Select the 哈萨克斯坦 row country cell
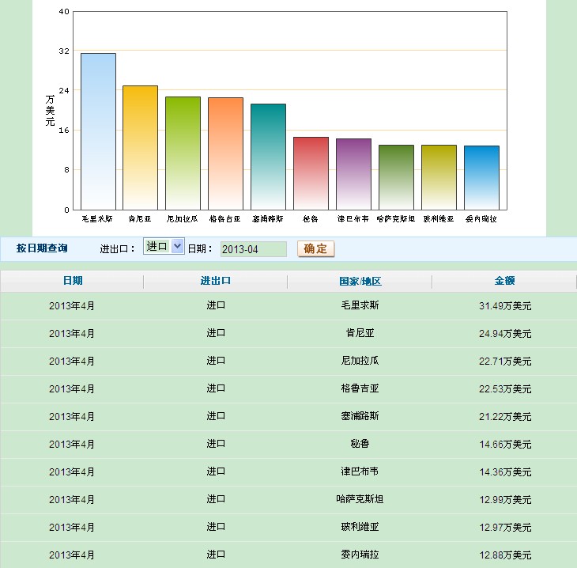577x568 pixels. [x=360, y=499]
